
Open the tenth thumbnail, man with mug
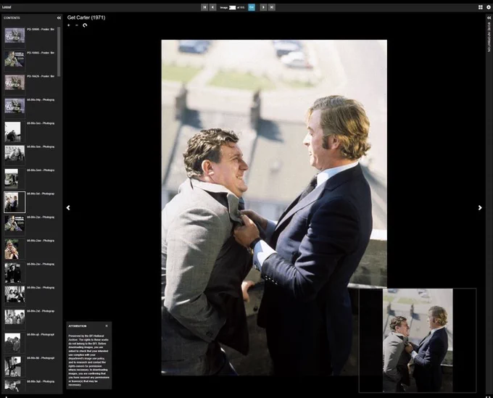pos(12,249)
